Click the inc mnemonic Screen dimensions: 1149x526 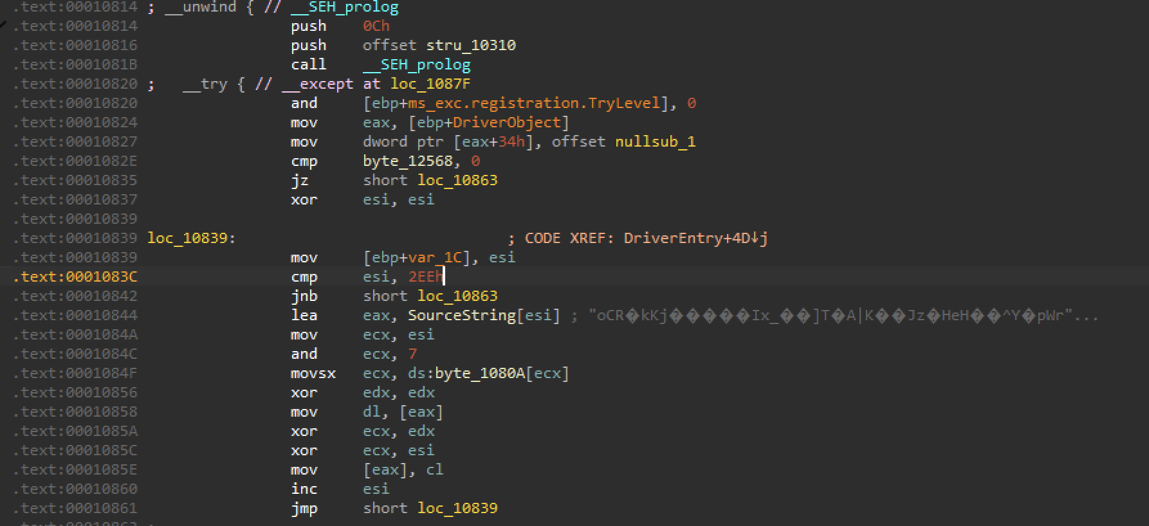304,489
